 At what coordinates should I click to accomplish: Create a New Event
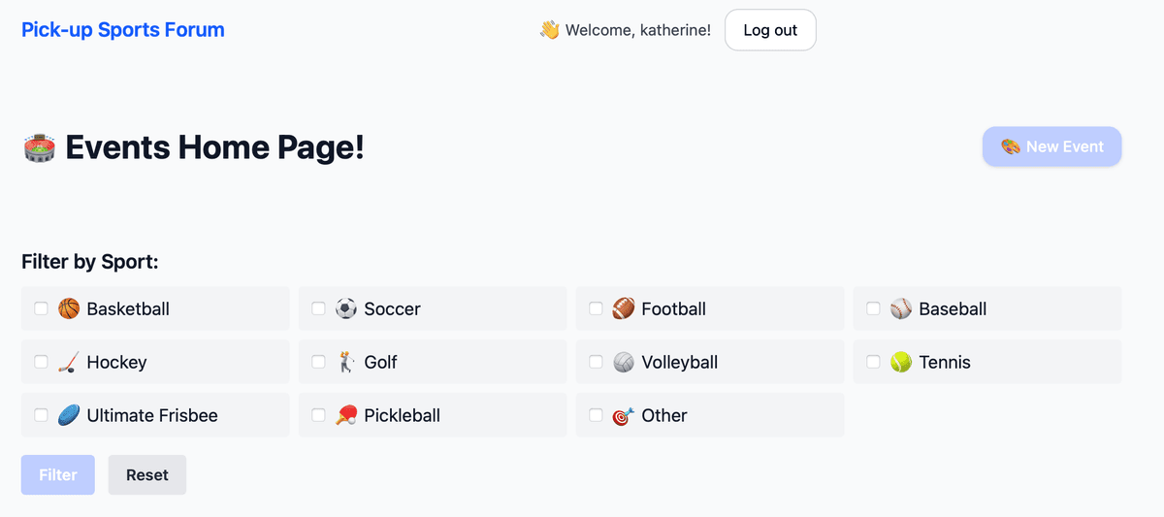click(1051, 146)
